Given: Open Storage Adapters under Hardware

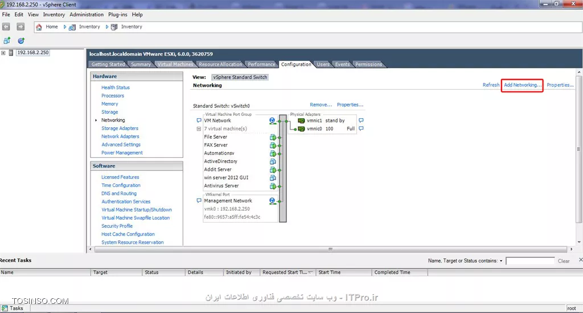Looking at the screenshot, I should [x=120, y=128].
